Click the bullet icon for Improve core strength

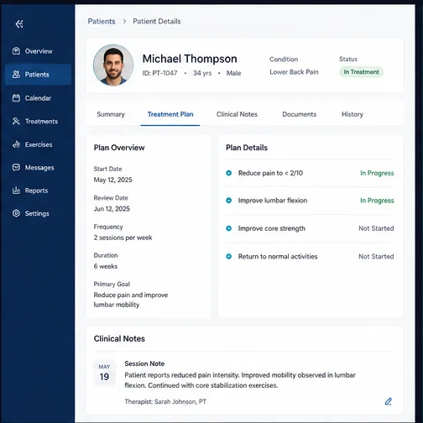click(x=228, y=228)
